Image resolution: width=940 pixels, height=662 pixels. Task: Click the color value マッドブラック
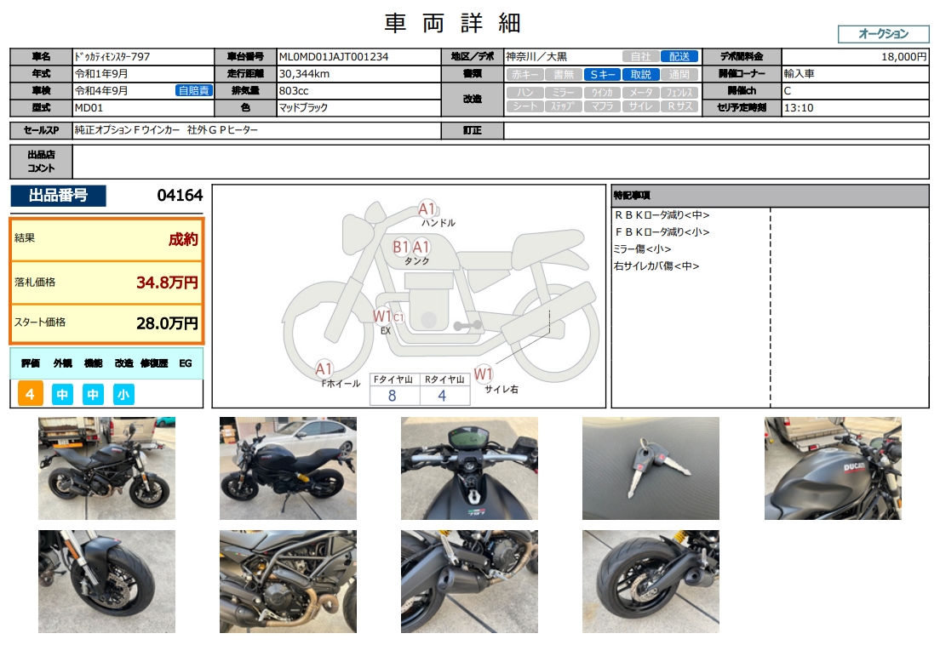pyautogui.click(x=303, y=108)
